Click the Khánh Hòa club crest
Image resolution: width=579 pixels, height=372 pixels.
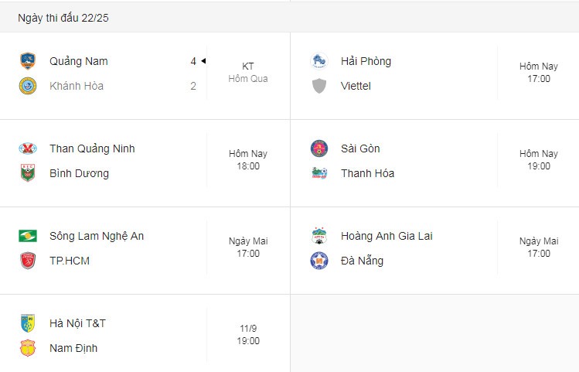tap(28, 86)
